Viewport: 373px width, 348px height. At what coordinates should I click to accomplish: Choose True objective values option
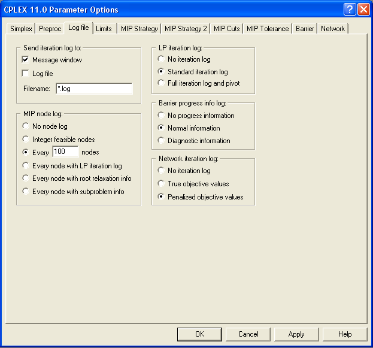point(161,183)
